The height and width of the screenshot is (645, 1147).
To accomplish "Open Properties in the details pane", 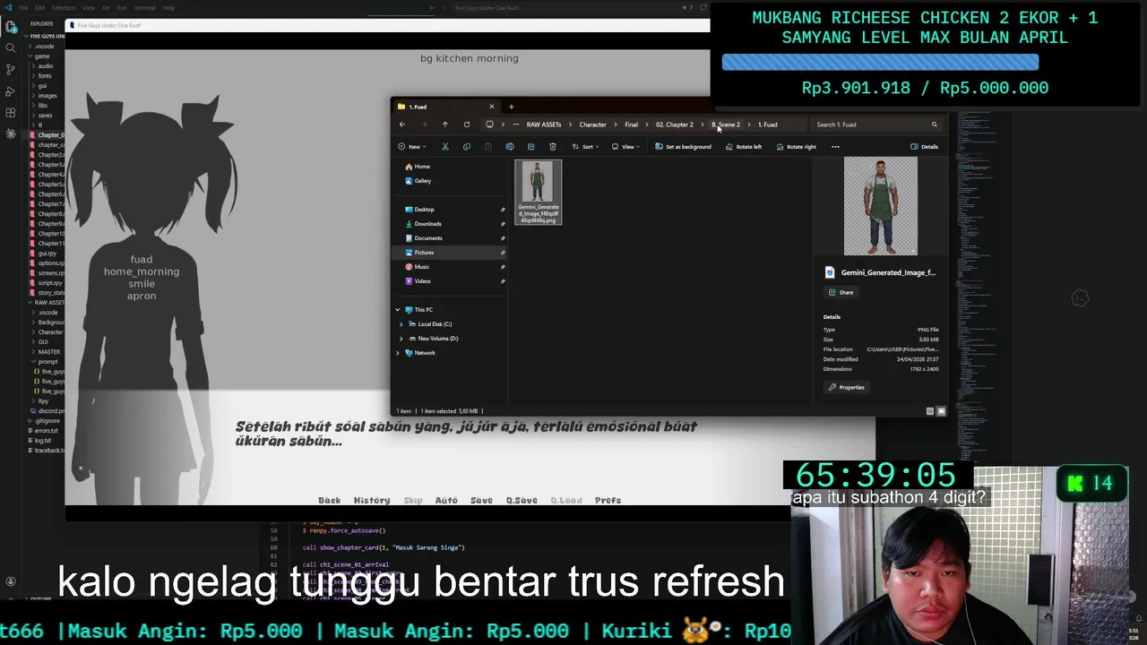I will 846,387.
